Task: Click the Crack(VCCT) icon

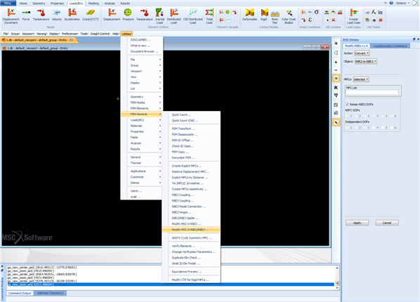Action: coord(91,15)
